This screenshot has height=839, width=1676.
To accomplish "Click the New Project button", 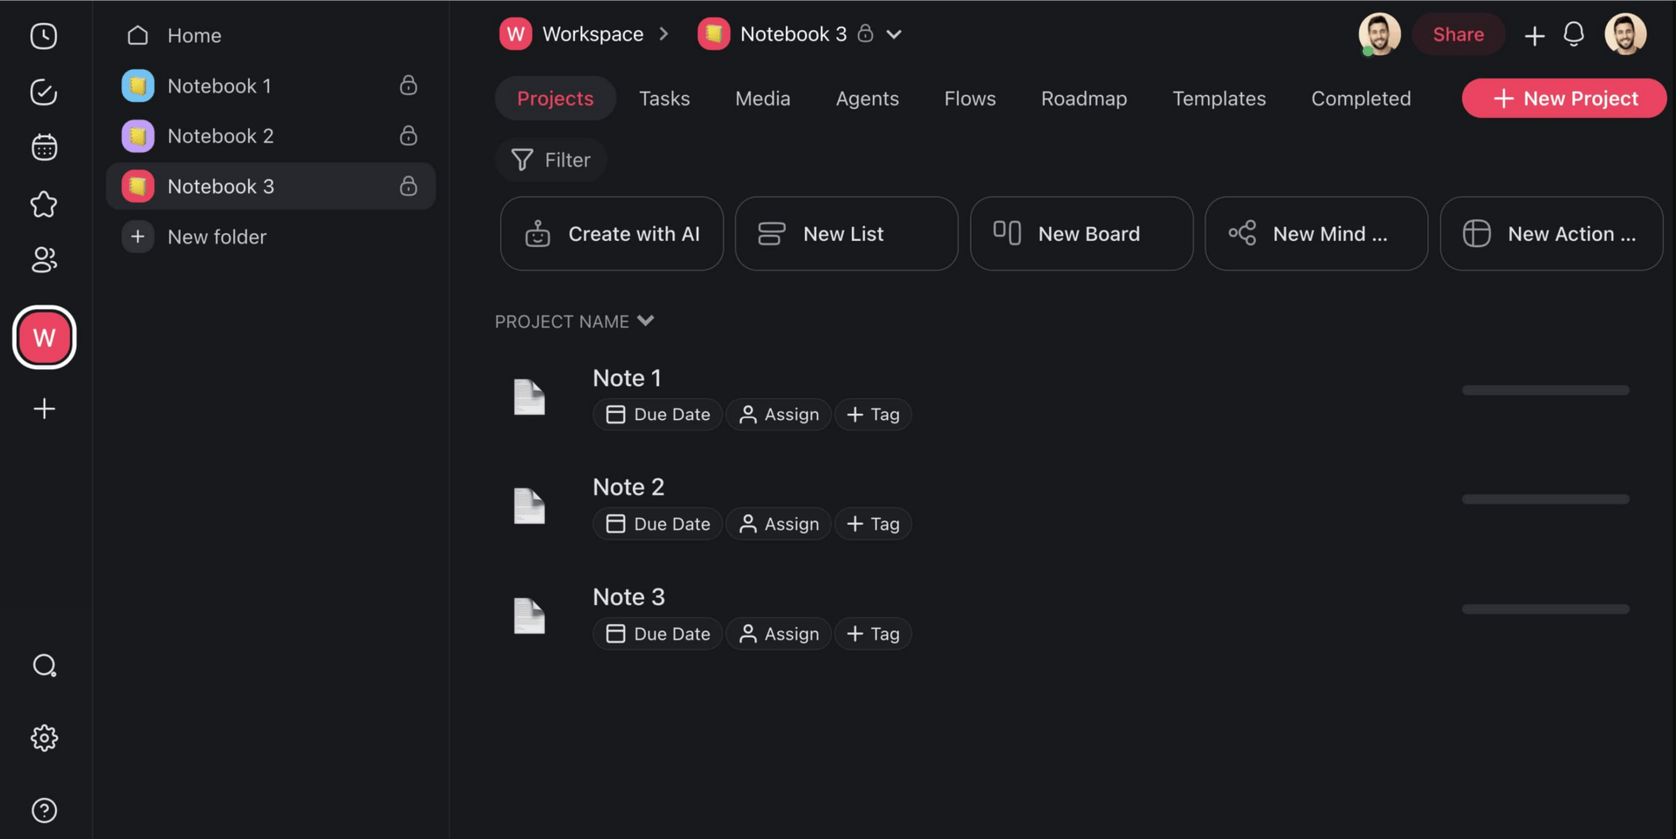I will point(1563,99).
